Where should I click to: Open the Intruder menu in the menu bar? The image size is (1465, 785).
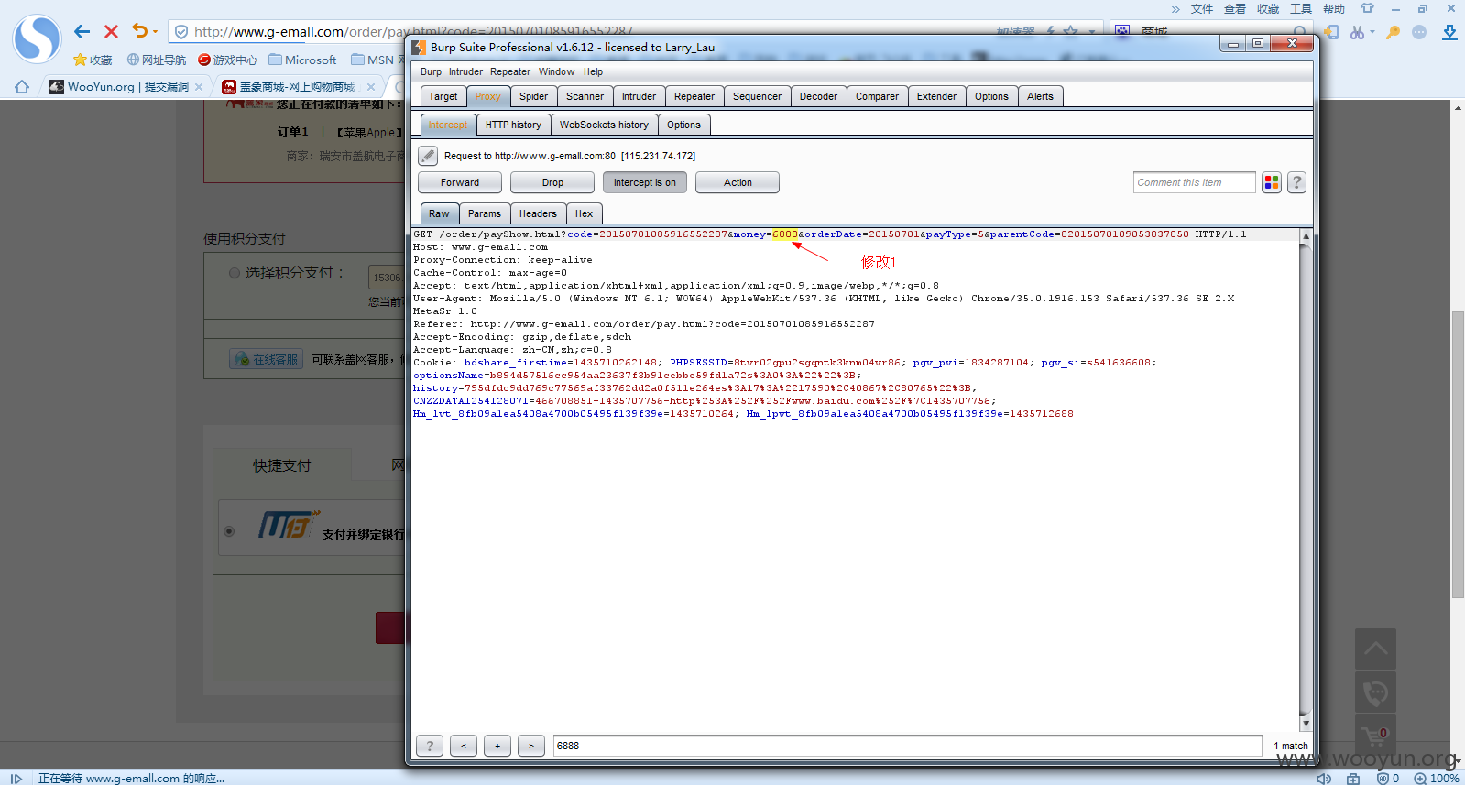click(x=465, y=71)
